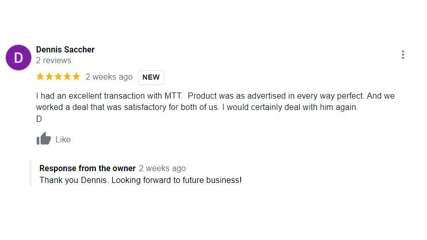This screenshot has width=427, height=240.
Task: Click the first yellow rating star
Action: [40, 77]
